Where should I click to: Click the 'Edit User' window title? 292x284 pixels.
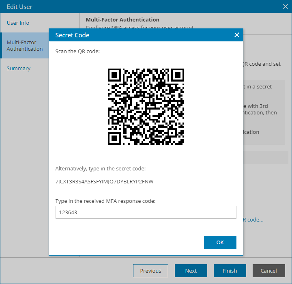pos(19,7)
